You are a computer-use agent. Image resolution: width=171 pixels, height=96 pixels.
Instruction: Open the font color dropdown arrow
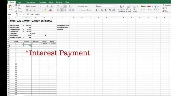coord(53,10)
